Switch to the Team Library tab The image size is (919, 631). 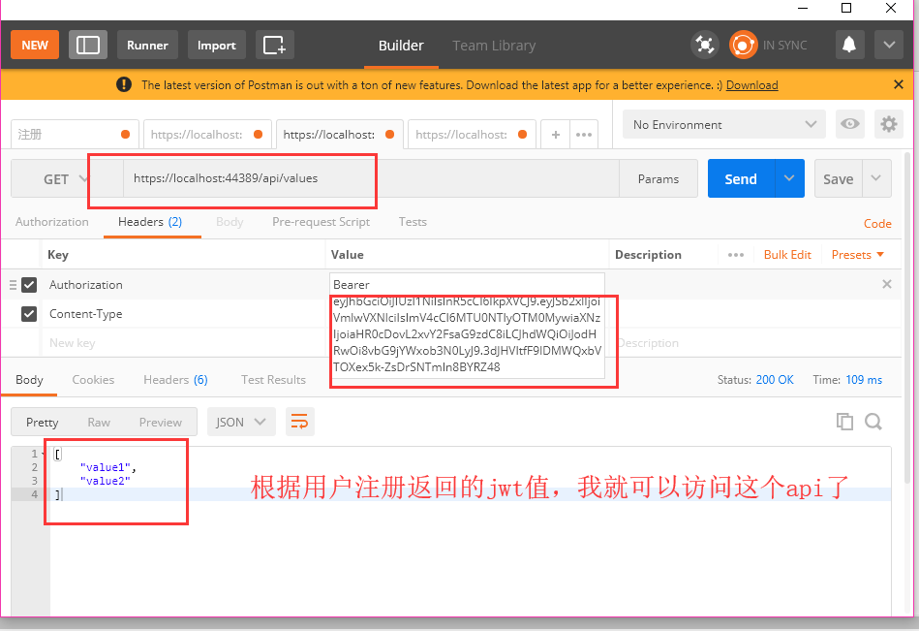[x=494, y=46]
